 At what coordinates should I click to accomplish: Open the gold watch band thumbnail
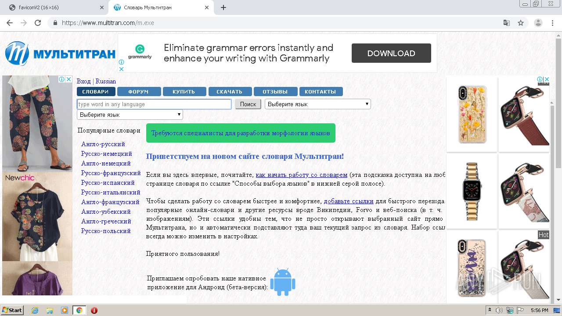[472, 191]
